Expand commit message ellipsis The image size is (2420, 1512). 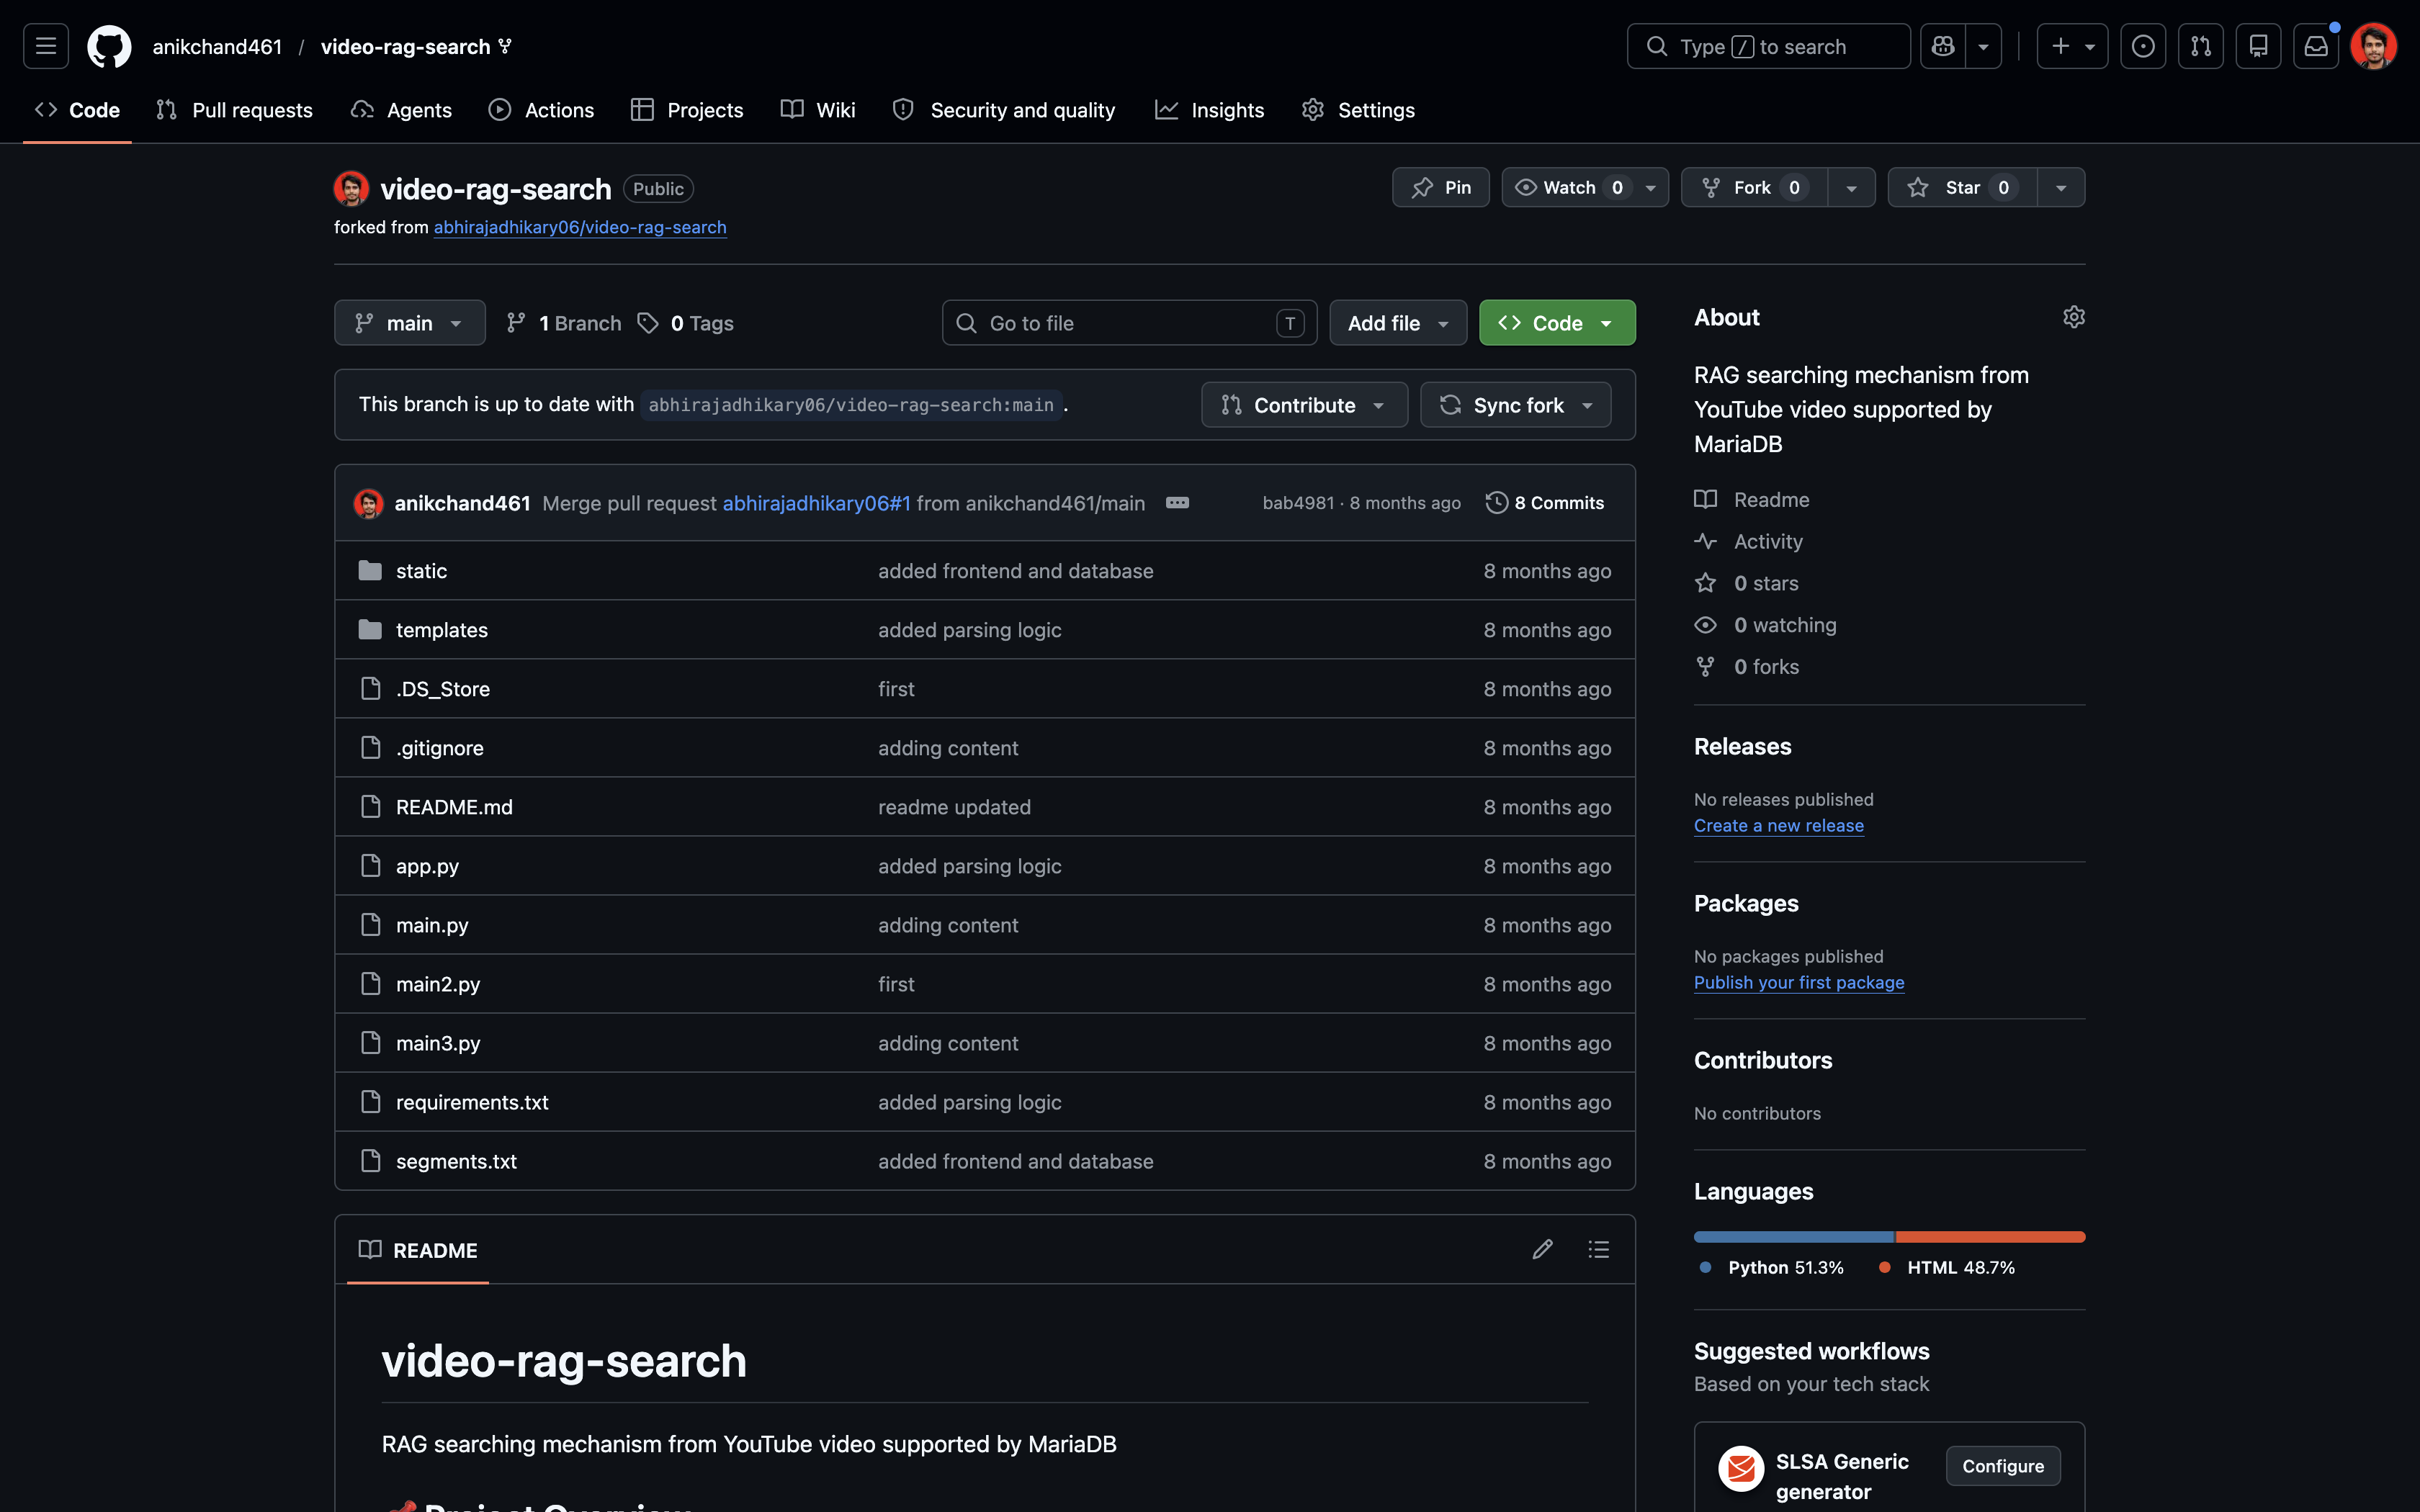pyautogui.click(x=1177, y=503)
